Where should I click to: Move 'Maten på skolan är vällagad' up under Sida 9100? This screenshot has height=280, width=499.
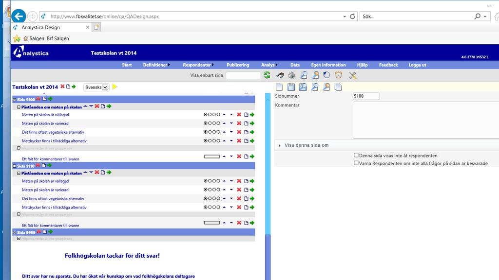224,115
